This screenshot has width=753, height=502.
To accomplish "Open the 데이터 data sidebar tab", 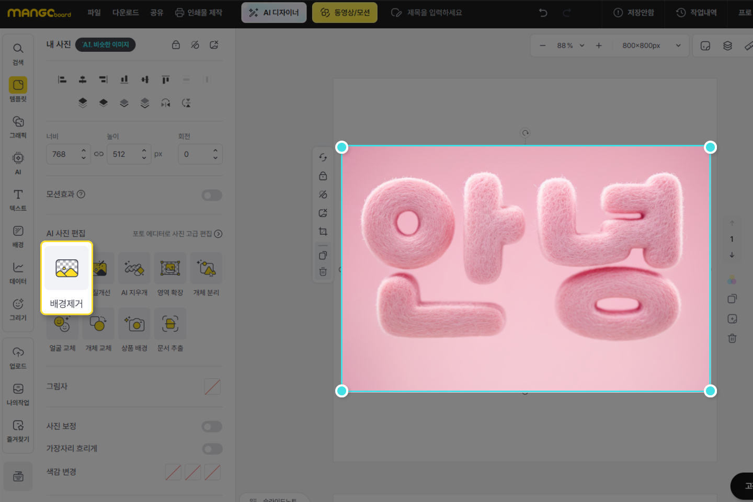I will 18,273.
